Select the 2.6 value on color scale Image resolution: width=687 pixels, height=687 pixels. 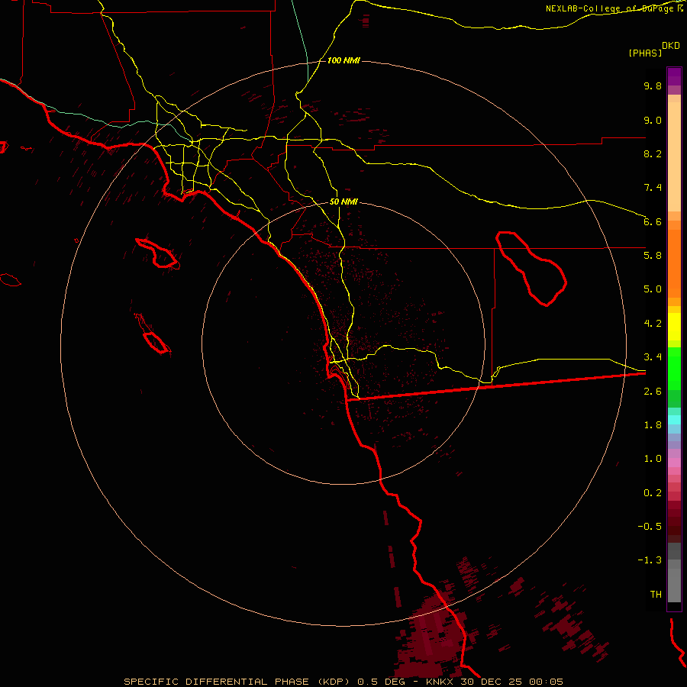click(x=653, y=392)
